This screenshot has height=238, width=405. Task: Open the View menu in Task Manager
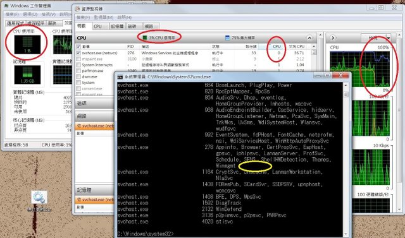[49, 14]
